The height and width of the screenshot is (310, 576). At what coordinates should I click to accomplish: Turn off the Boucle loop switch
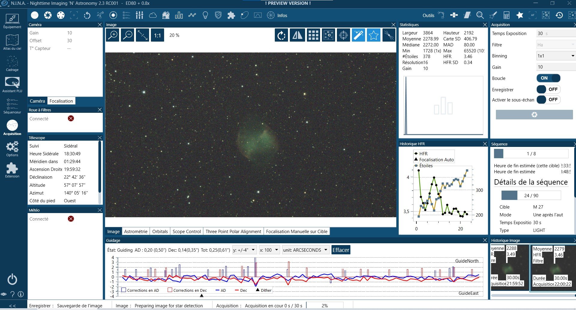548,78
